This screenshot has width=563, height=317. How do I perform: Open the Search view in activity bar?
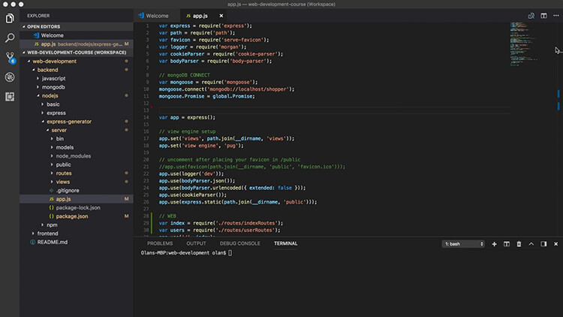pos(10,36)
